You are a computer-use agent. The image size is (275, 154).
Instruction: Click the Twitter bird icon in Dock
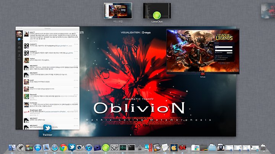click(x=72, y=148)
